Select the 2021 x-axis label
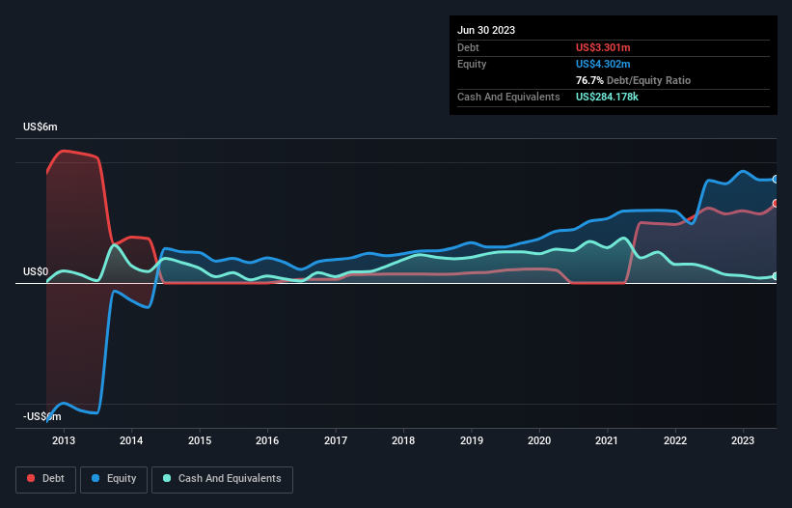792x508 pixels. (607, 440)
